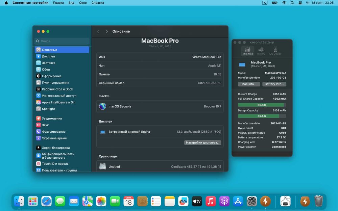
Task: Open Звук settings
Action: [x=62, y=125]
